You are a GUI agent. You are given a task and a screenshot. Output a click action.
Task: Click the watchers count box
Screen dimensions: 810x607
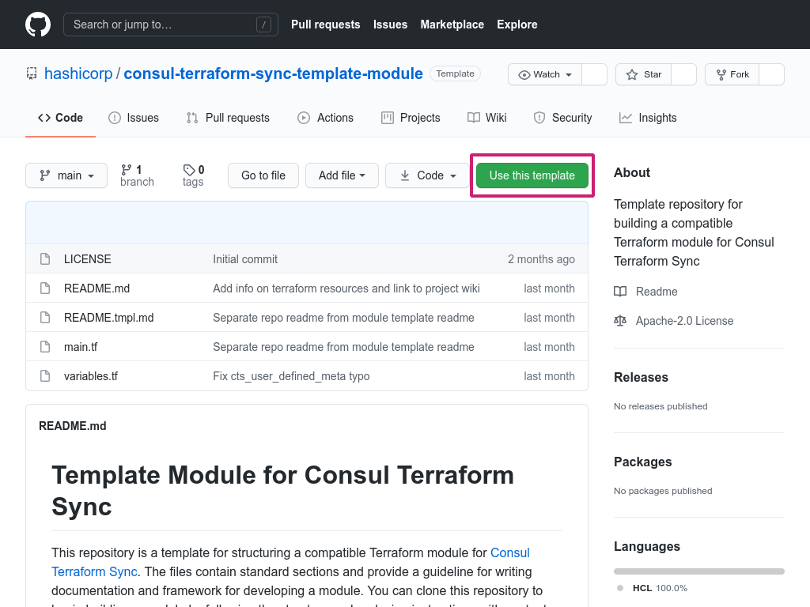tap(595, 74)
